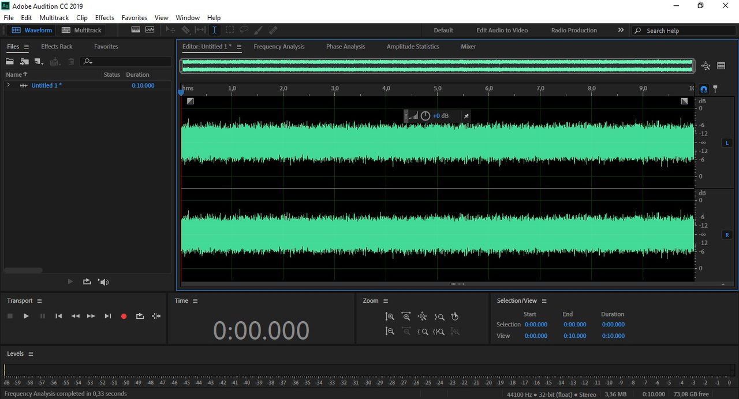Click the Open File folder icon
This screenshot has height=399, width=739.
pos(10,62)
